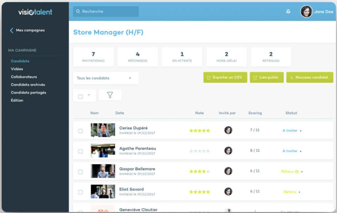The height and width of the screenshot is (213, 337).
Task: Tick the Gaspar Bellemare checkbox
Action: tap(80, 172)
